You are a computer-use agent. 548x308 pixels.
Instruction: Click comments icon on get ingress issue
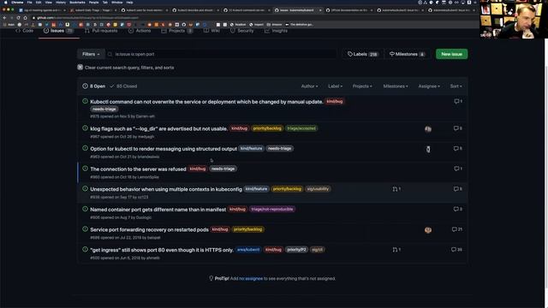pos(456,250)
